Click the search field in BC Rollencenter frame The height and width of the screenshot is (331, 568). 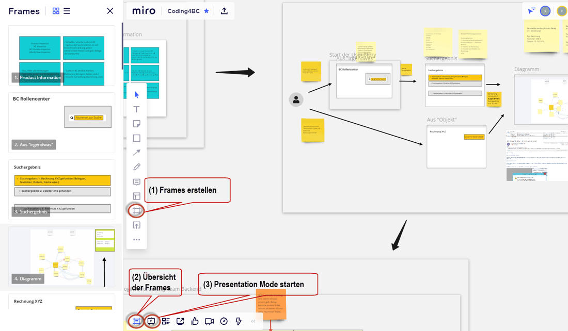(x=378, y=79)
